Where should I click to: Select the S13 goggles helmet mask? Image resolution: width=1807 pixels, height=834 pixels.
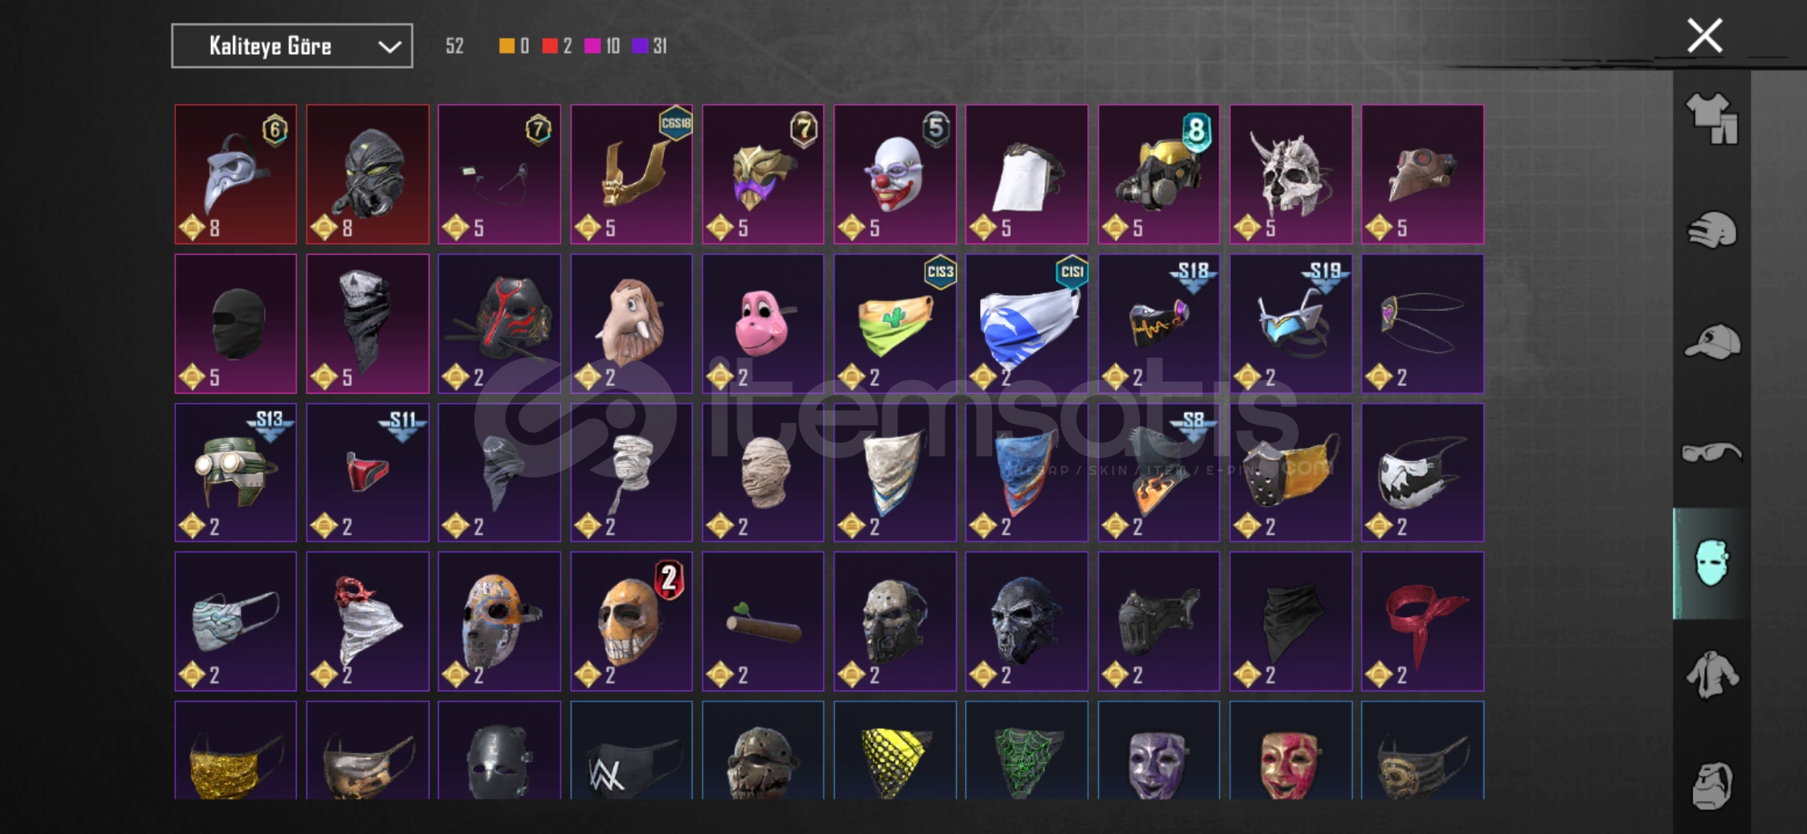tap(236, 473)
